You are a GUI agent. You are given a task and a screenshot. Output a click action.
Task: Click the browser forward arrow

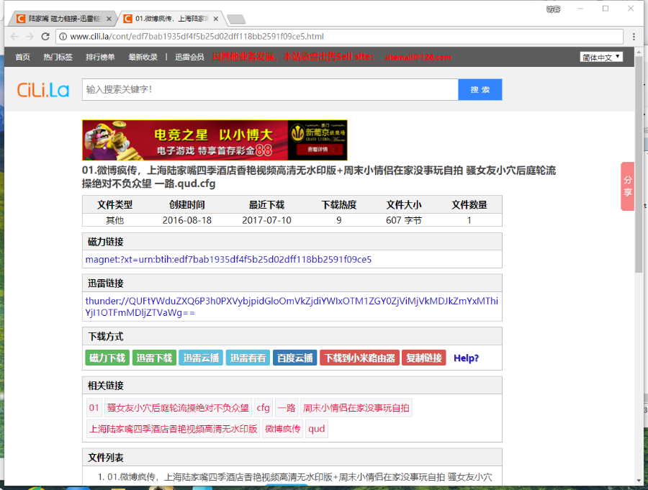point(30,37)
